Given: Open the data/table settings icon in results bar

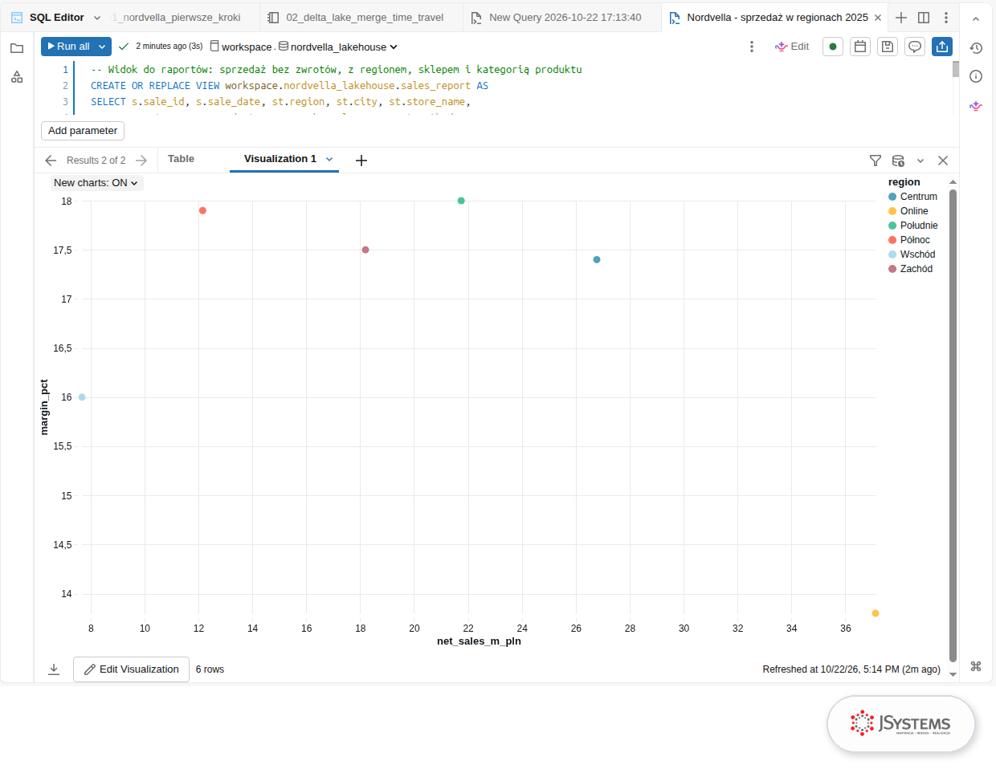Looking at the screenshot, I should (898, 161).
